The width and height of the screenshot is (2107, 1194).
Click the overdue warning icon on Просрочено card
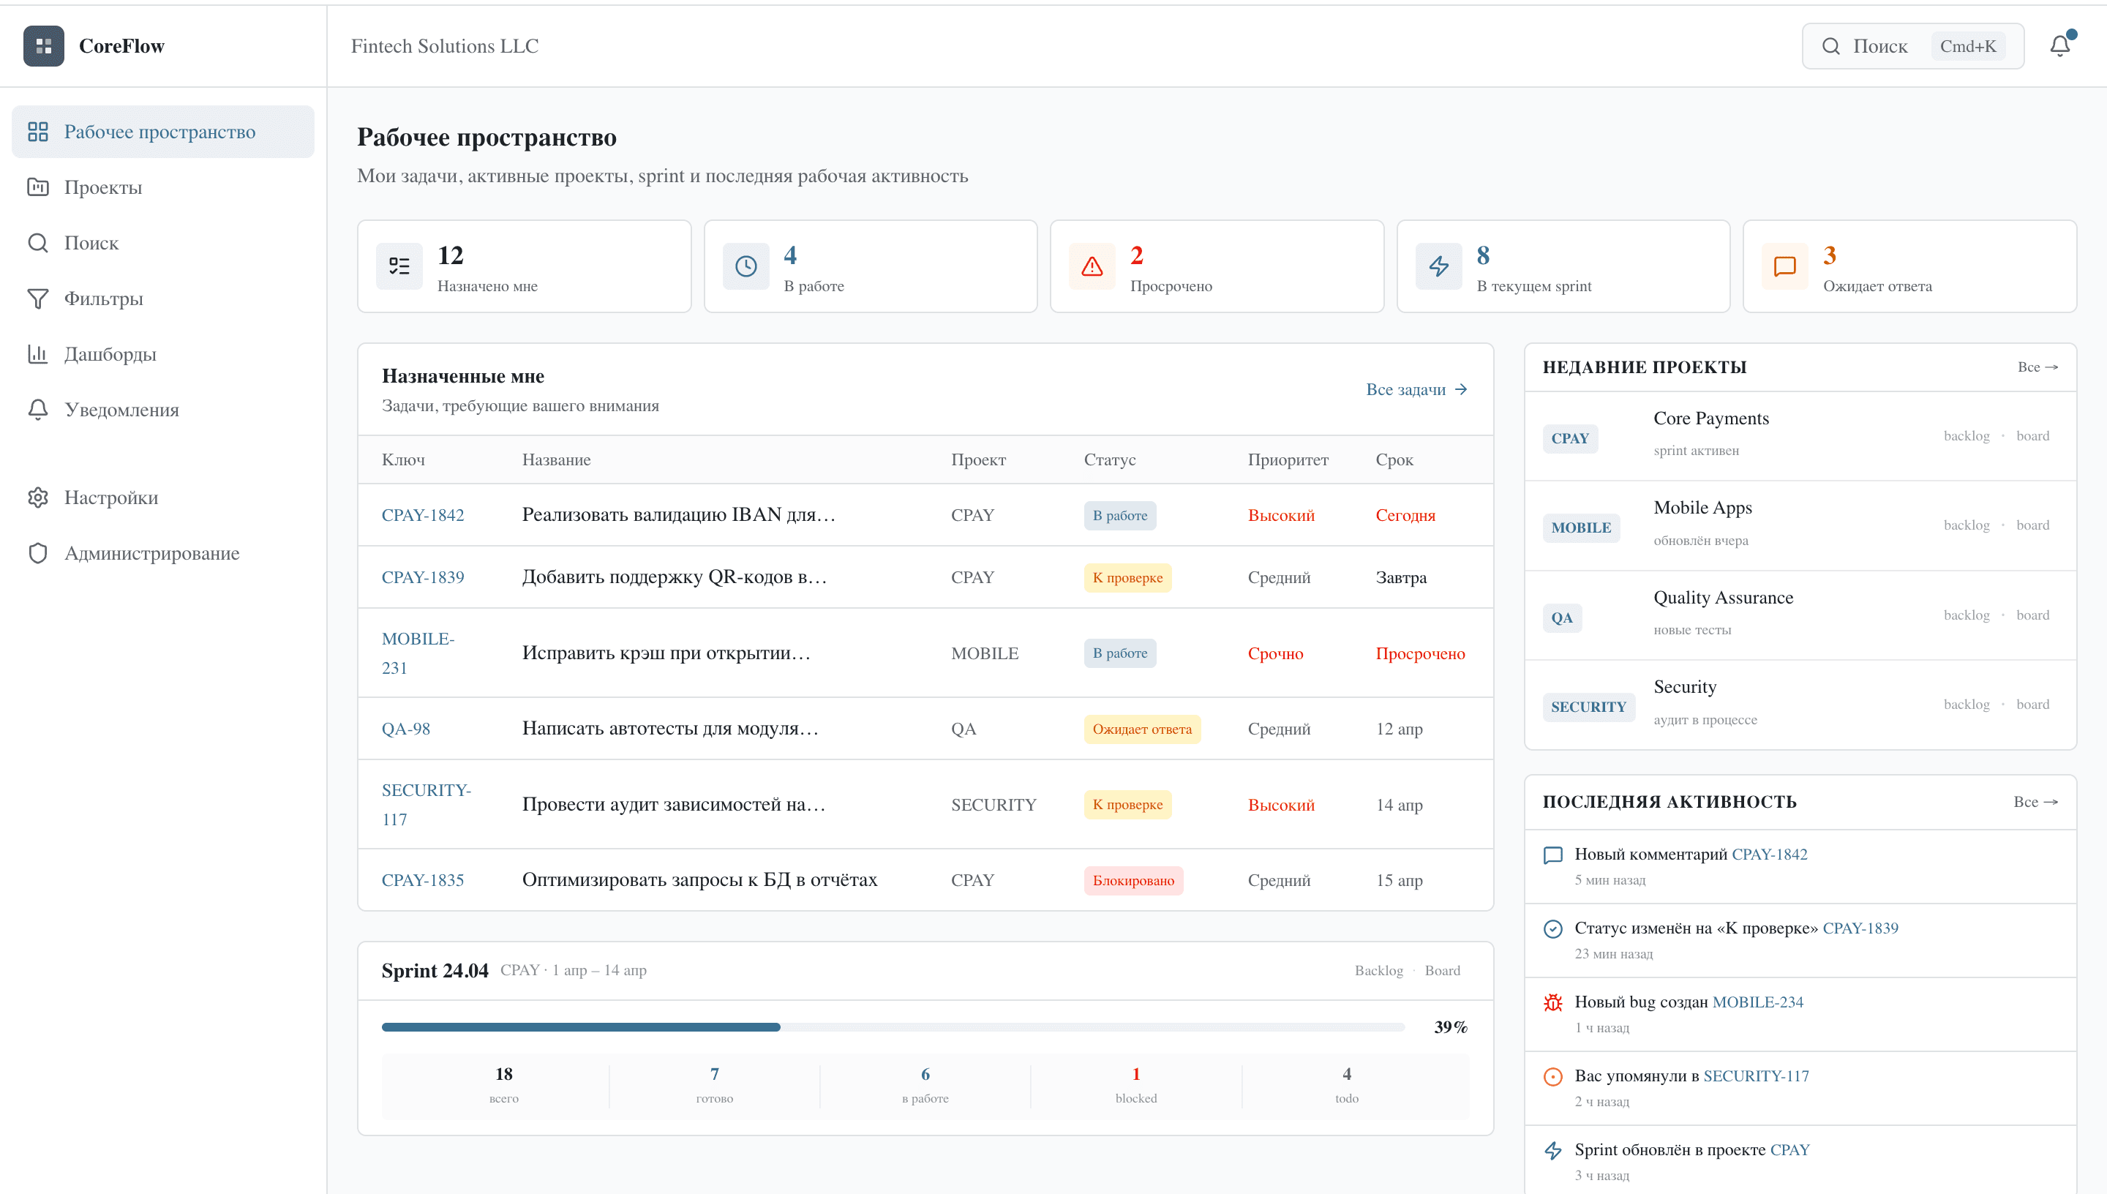(x=1092, y=266)
